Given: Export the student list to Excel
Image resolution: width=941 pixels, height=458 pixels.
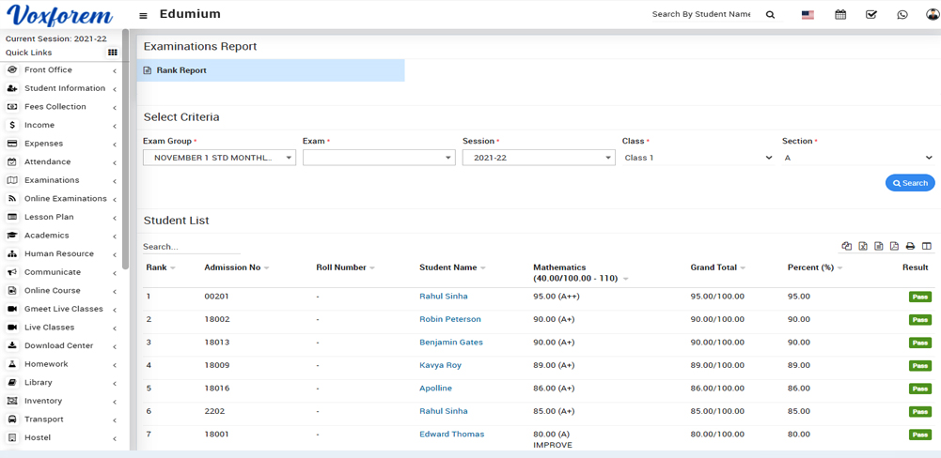Looking at the screenshot, I should click(x=863, y=246).
